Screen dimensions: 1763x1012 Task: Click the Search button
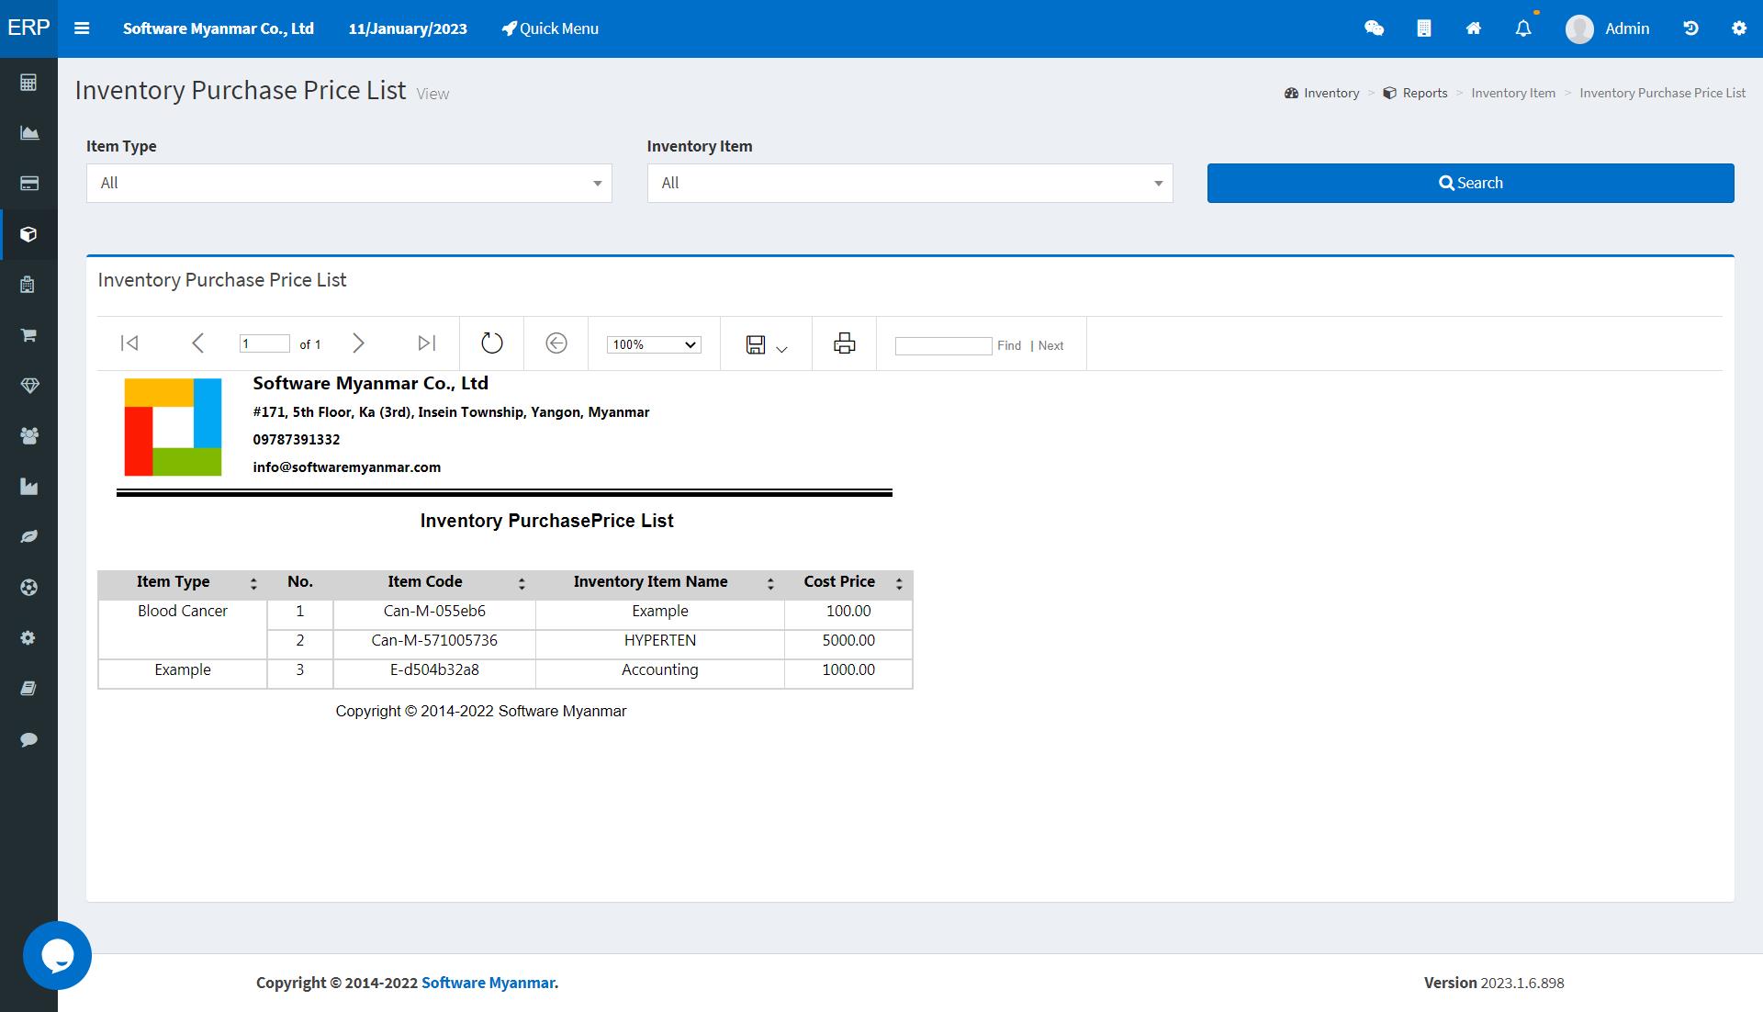coord(1470,183)
